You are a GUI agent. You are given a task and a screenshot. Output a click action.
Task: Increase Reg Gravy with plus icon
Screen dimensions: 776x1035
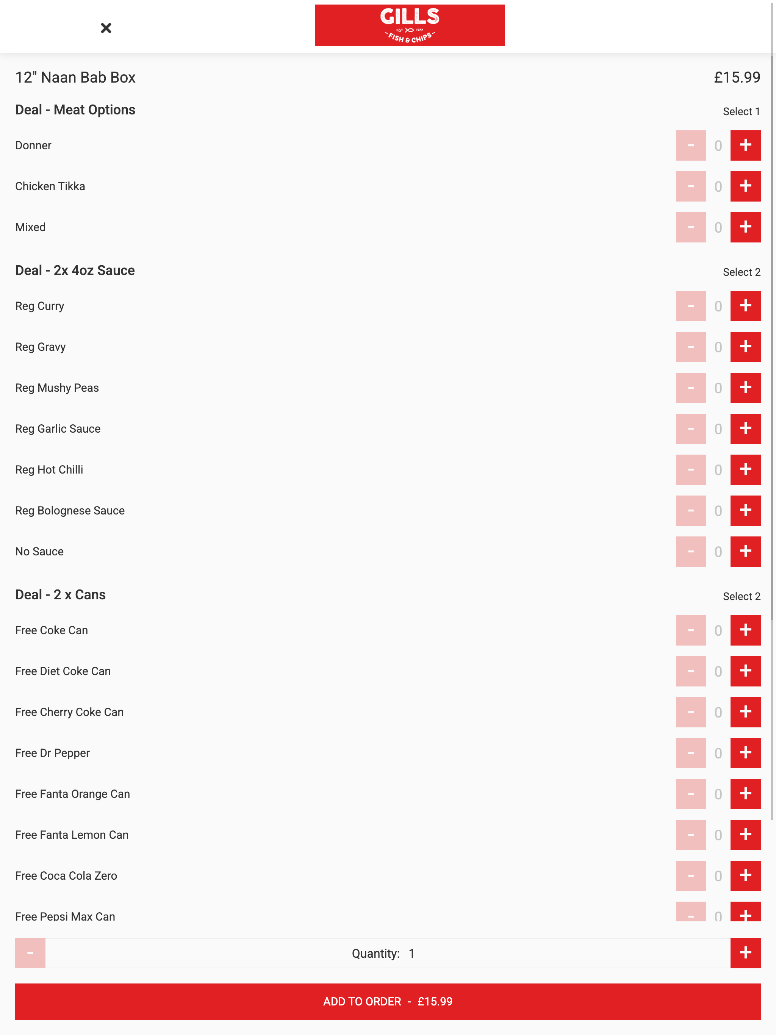pos(745,347)
